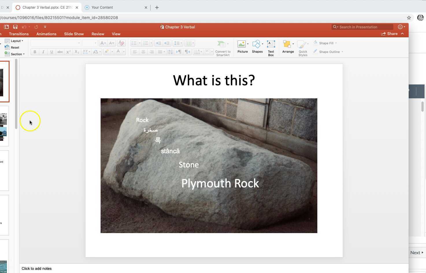Set left-to-right text direction

[179, 52]
